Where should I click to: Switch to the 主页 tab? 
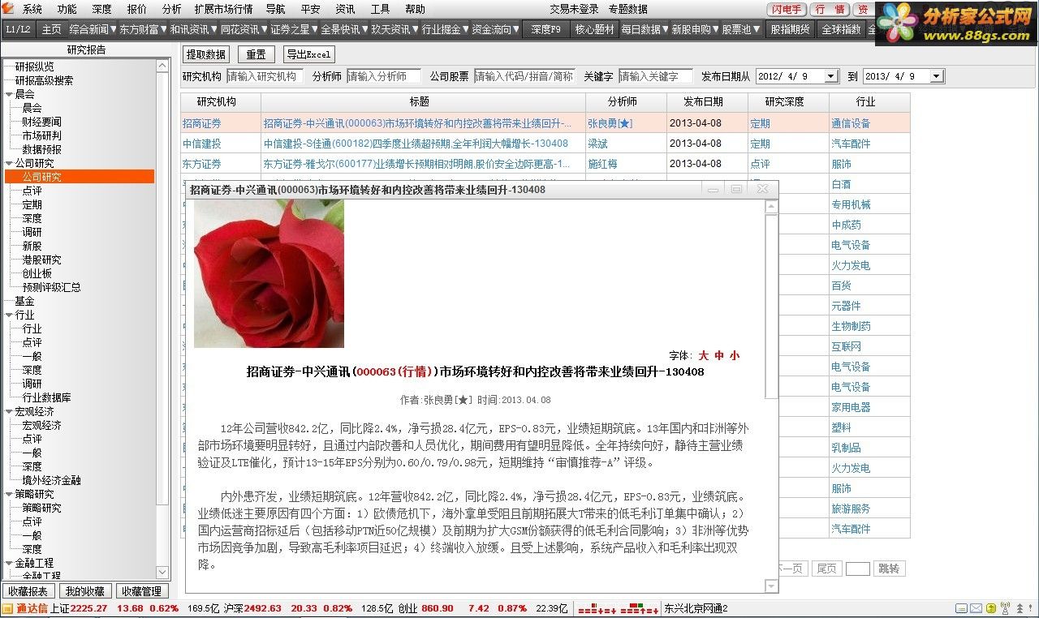pyautogui.click(x=51, y=29)
